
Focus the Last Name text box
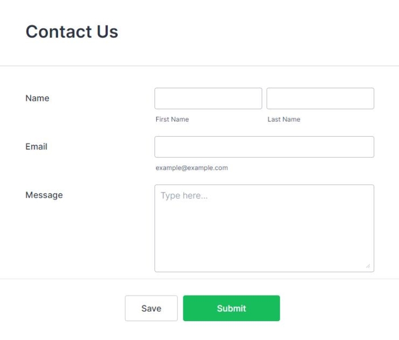320,99
